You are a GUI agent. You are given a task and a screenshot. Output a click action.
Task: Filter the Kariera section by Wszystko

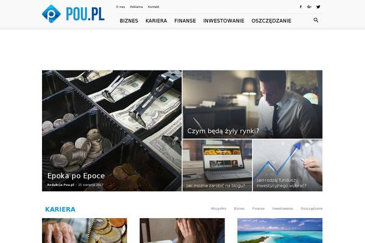(218, 208)
